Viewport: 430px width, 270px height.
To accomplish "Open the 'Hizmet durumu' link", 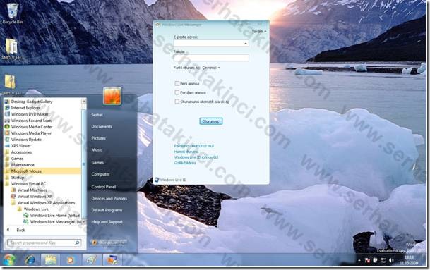I will [186, 152].
